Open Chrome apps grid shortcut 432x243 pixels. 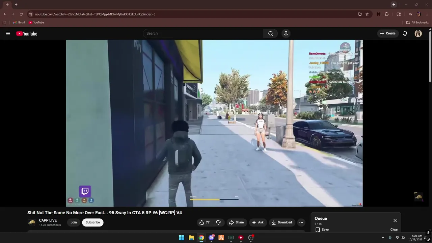(4, 23)
